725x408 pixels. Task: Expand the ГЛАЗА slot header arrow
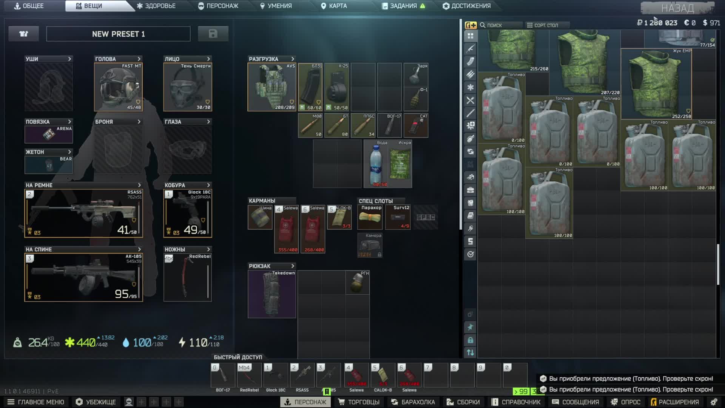208,122
